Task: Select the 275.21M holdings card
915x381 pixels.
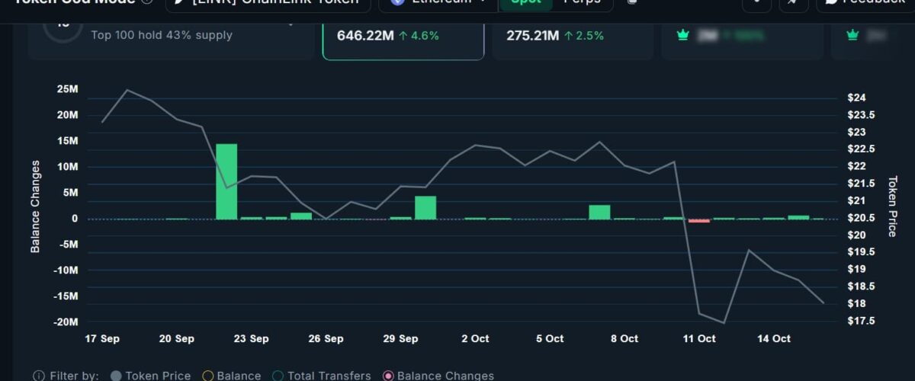Action: tap(572, 36)
